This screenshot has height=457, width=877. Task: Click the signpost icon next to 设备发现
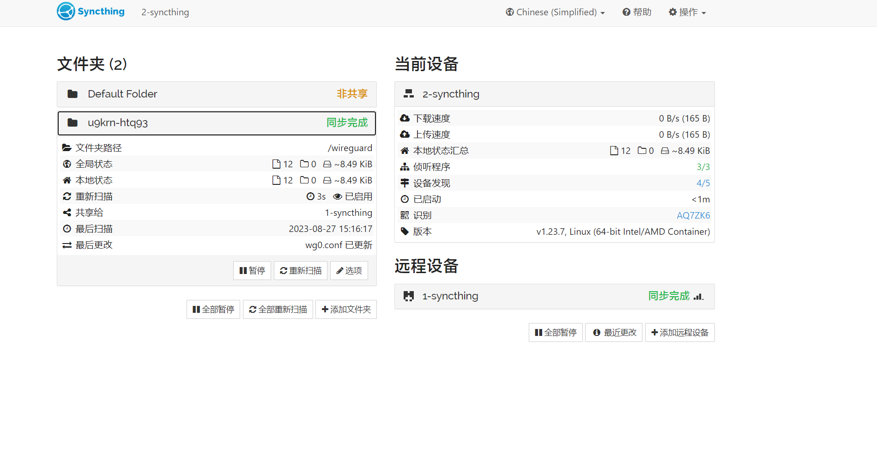405,183
